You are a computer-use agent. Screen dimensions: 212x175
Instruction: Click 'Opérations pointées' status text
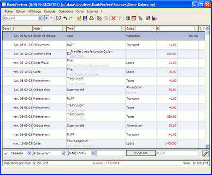pyautogui.click(x=26, y=163)
